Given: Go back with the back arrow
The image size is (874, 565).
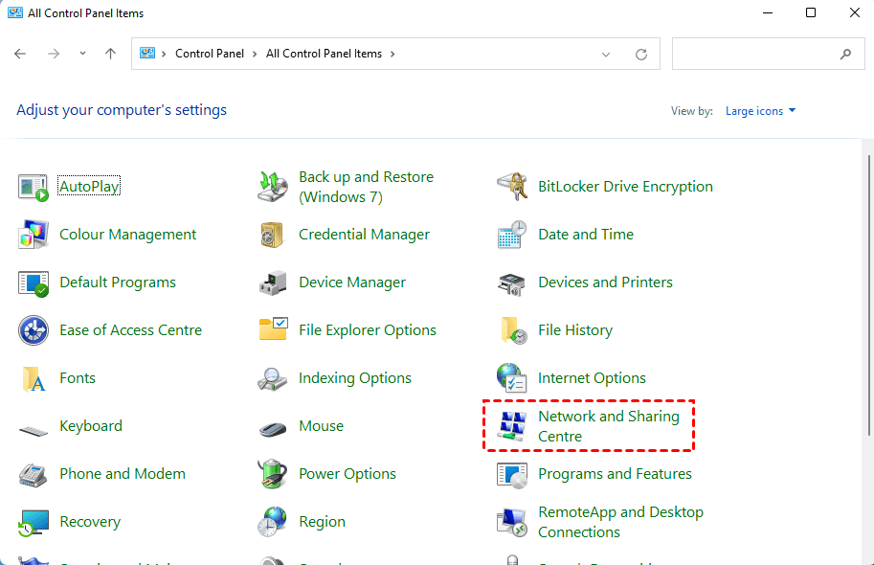Looking at the screenshot, I should [20, 54].
